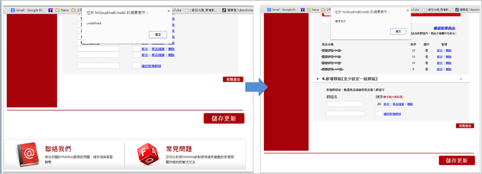The width and height of the screenshot is (482, 174).
Task: Open Benchmark bookmark in undefined-alert window
Action: point(237,10)
